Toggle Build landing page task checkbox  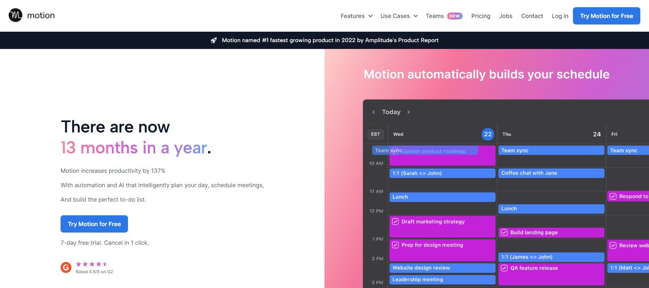(x=504, y=232)
